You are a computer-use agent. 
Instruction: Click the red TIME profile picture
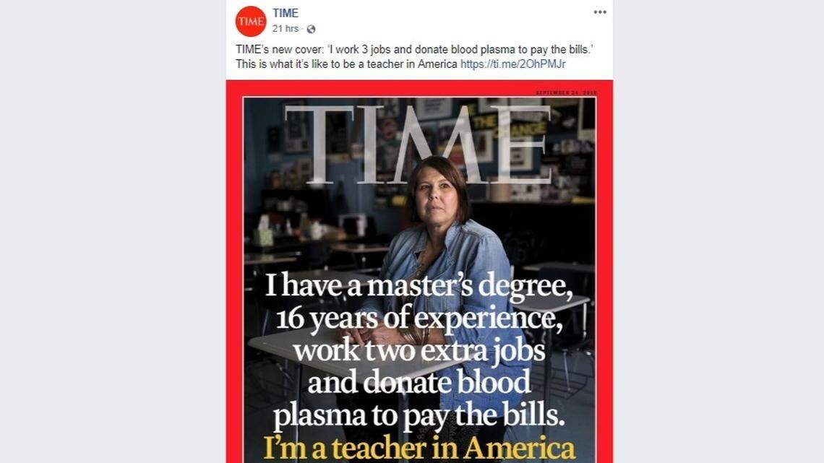coord(250,22)
